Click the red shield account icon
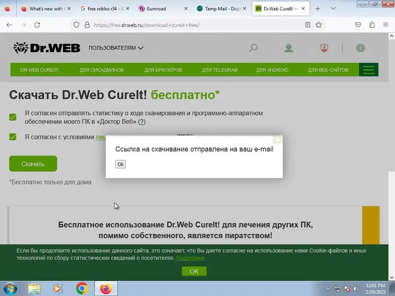 (324, 48)
